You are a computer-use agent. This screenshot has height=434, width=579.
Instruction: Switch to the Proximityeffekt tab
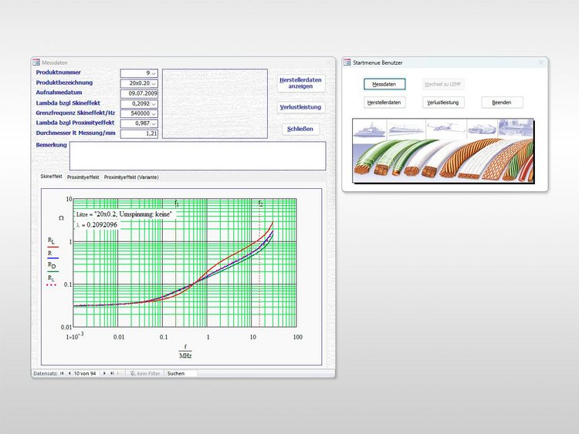click(x=83, y=177)
